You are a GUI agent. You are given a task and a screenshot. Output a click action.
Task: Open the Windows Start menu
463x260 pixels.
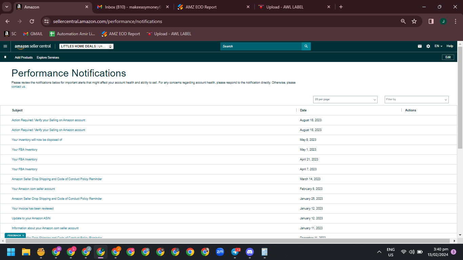click(11, 252)
